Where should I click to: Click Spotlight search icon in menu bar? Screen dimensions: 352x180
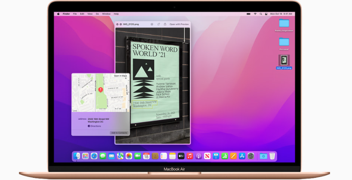pyautogui.click(x=261, y=14)
